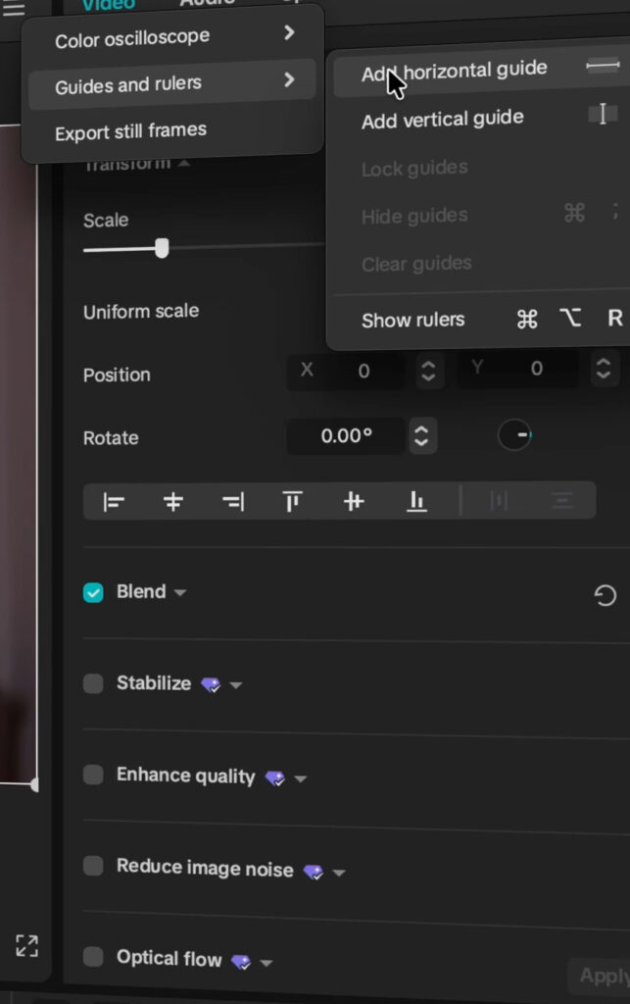Click the Rotate label
630x1004 pixels.
(111, 438)
